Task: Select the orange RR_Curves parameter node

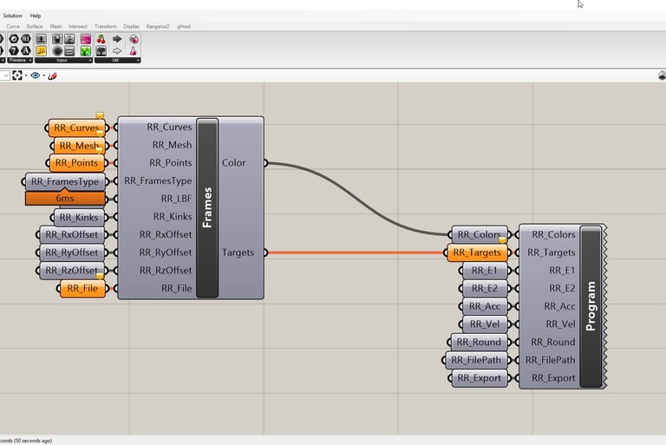Action: click(76, 128)
